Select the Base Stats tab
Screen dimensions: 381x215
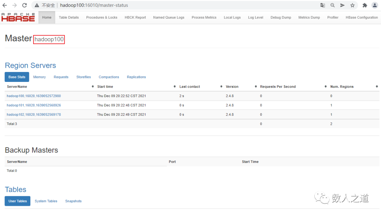17,77
